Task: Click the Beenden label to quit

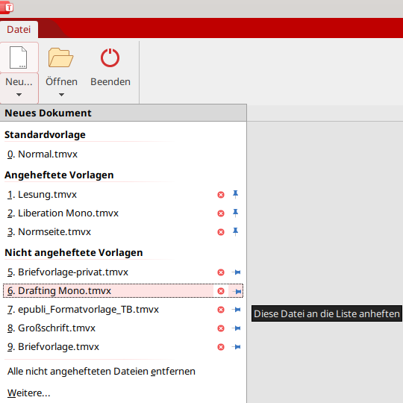Action: tap(110, 82)
